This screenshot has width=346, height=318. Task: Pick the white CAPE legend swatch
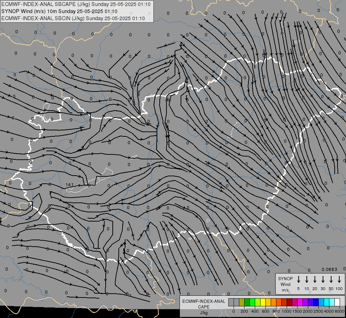(337, 302)
